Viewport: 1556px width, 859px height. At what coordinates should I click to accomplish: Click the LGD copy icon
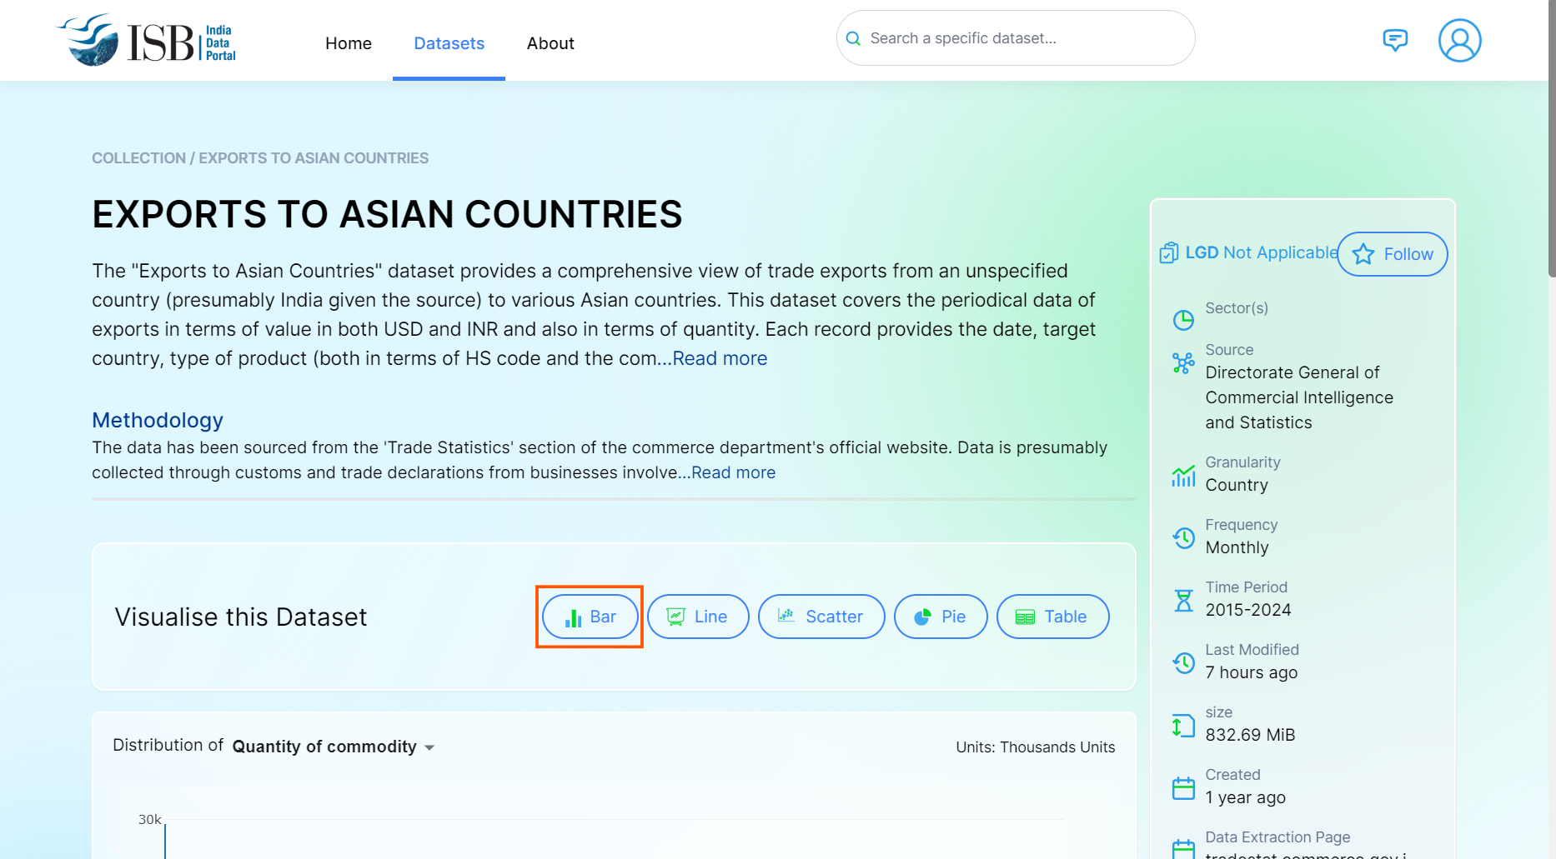(1169, 252)
